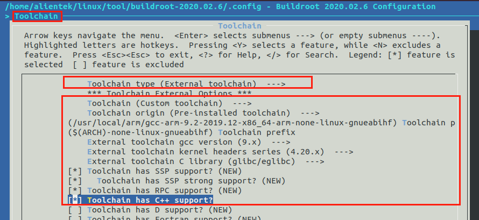
Task: Open the Toolchain type (External toolchain) submenu
Action: (186, 84)
